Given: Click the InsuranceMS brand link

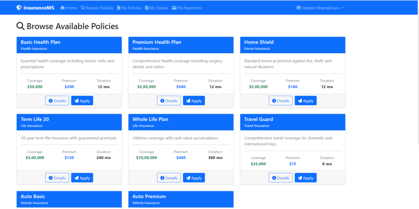Looking at the screenshot, I should point(36,8).
